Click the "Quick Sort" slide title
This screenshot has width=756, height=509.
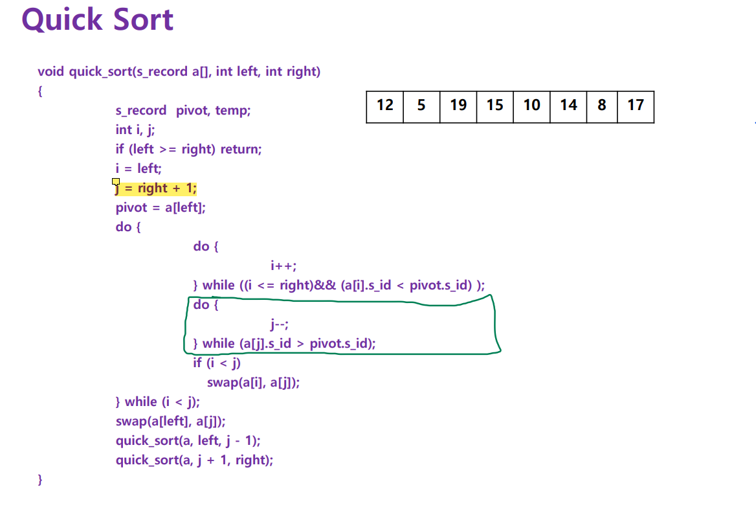tap(97, 20)
